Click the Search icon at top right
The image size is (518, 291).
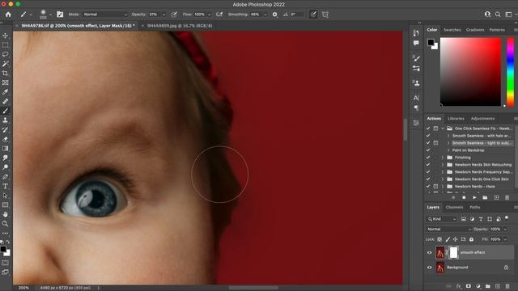coord(498,15)
